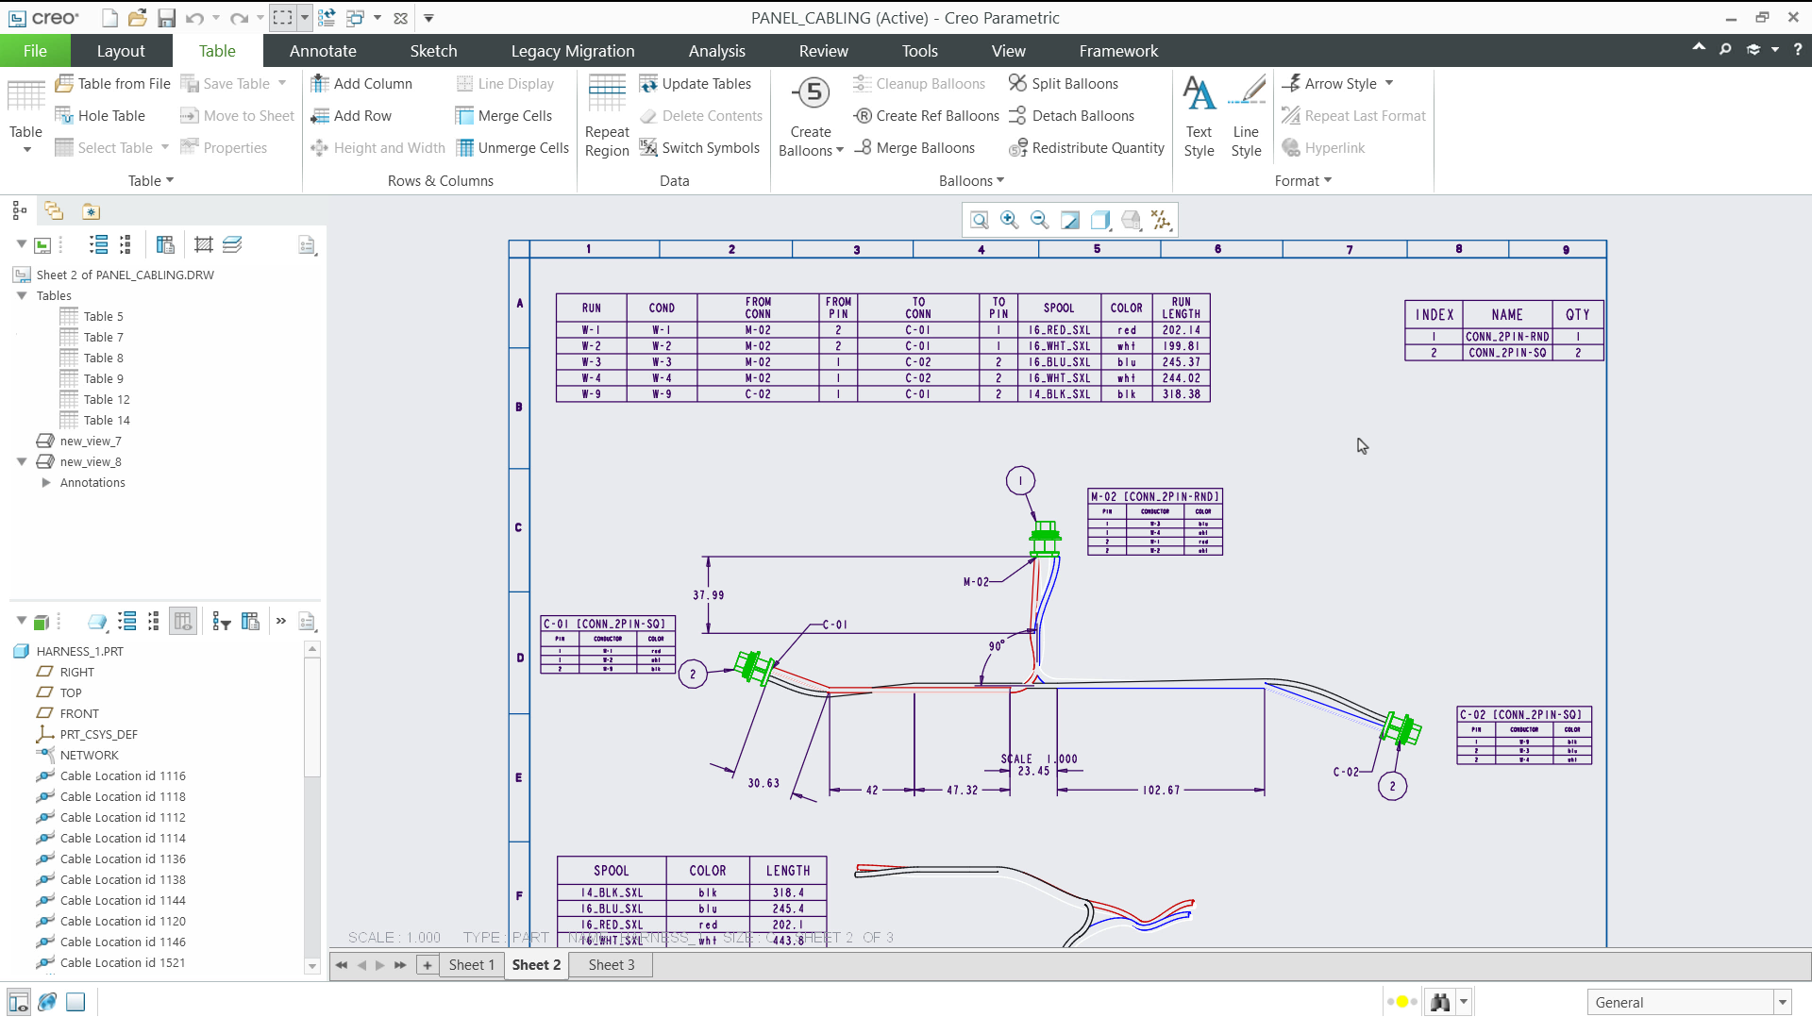The width and height of the screenshot is (1812, 1017).
Task: Switch to Sheet 1 tab
Action: tap(472, 964)
